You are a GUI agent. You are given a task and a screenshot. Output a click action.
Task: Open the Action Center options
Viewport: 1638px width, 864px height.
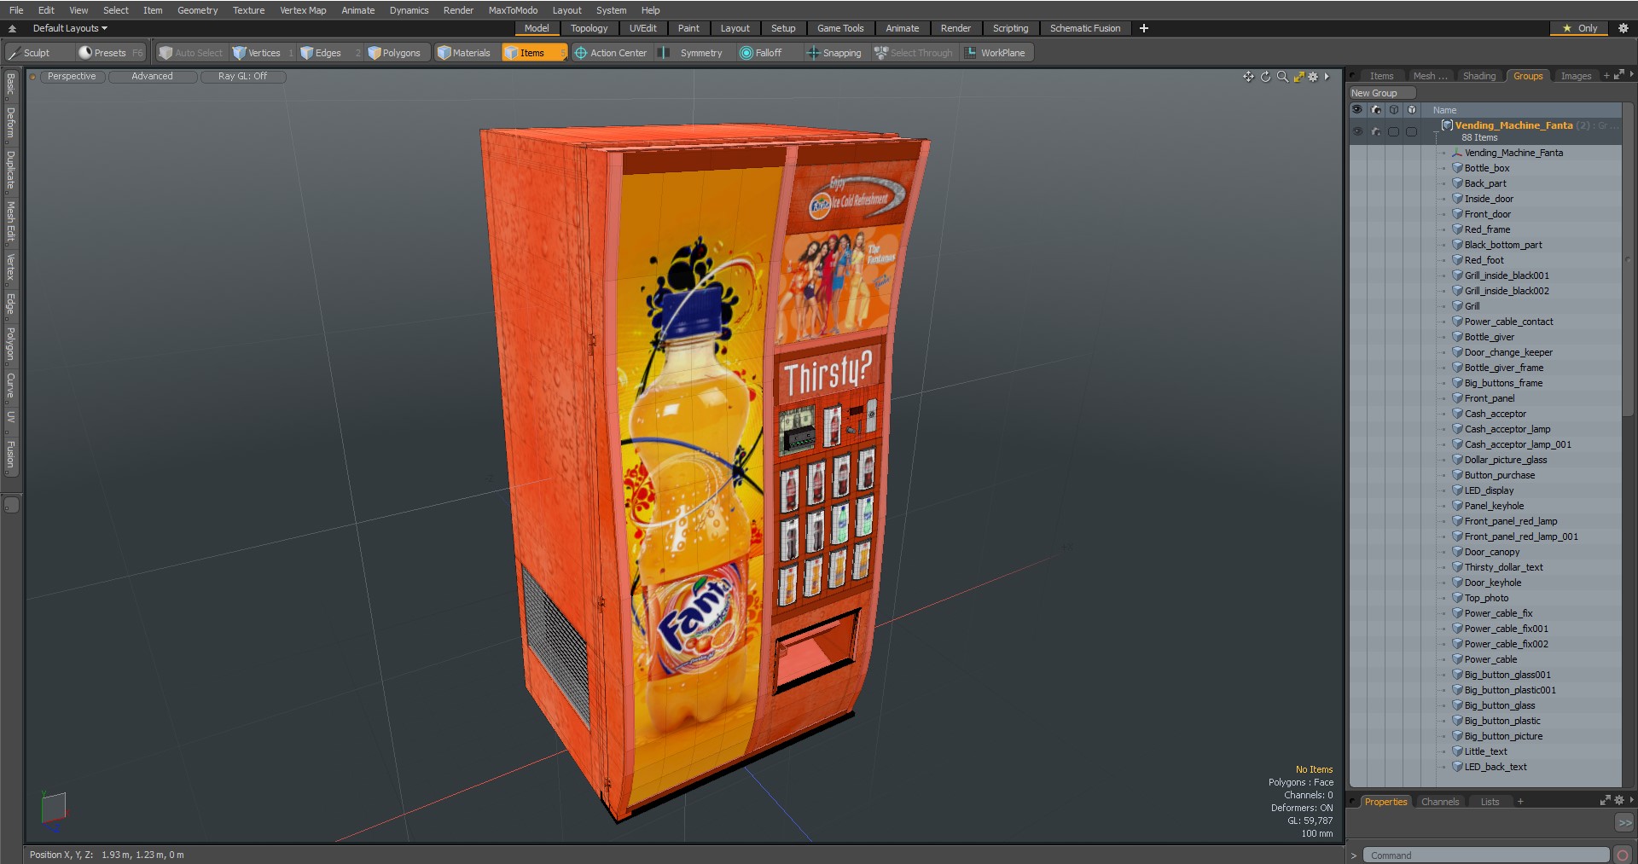click(x=612, y=53)
